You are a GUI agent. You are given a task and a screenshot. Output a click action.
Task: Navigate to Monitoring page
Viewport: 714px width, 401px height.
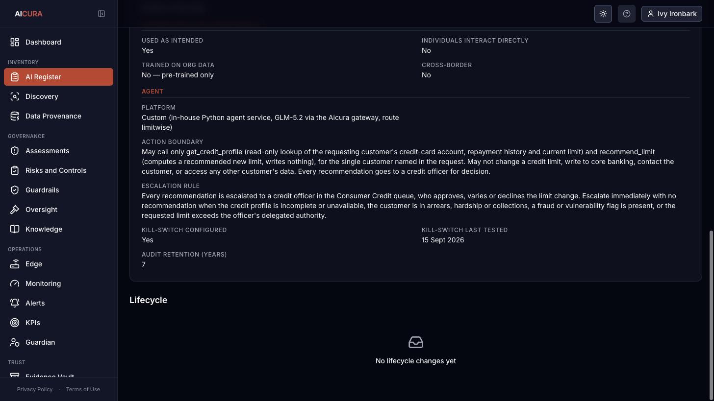(x=58, y=283)
